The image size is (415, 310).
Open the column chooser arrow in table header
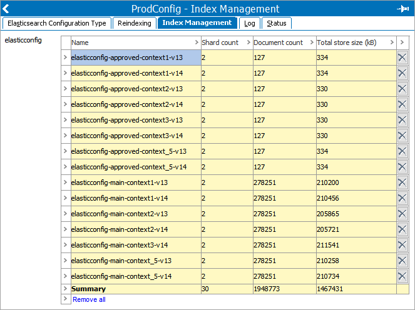(x=402, y=42)
